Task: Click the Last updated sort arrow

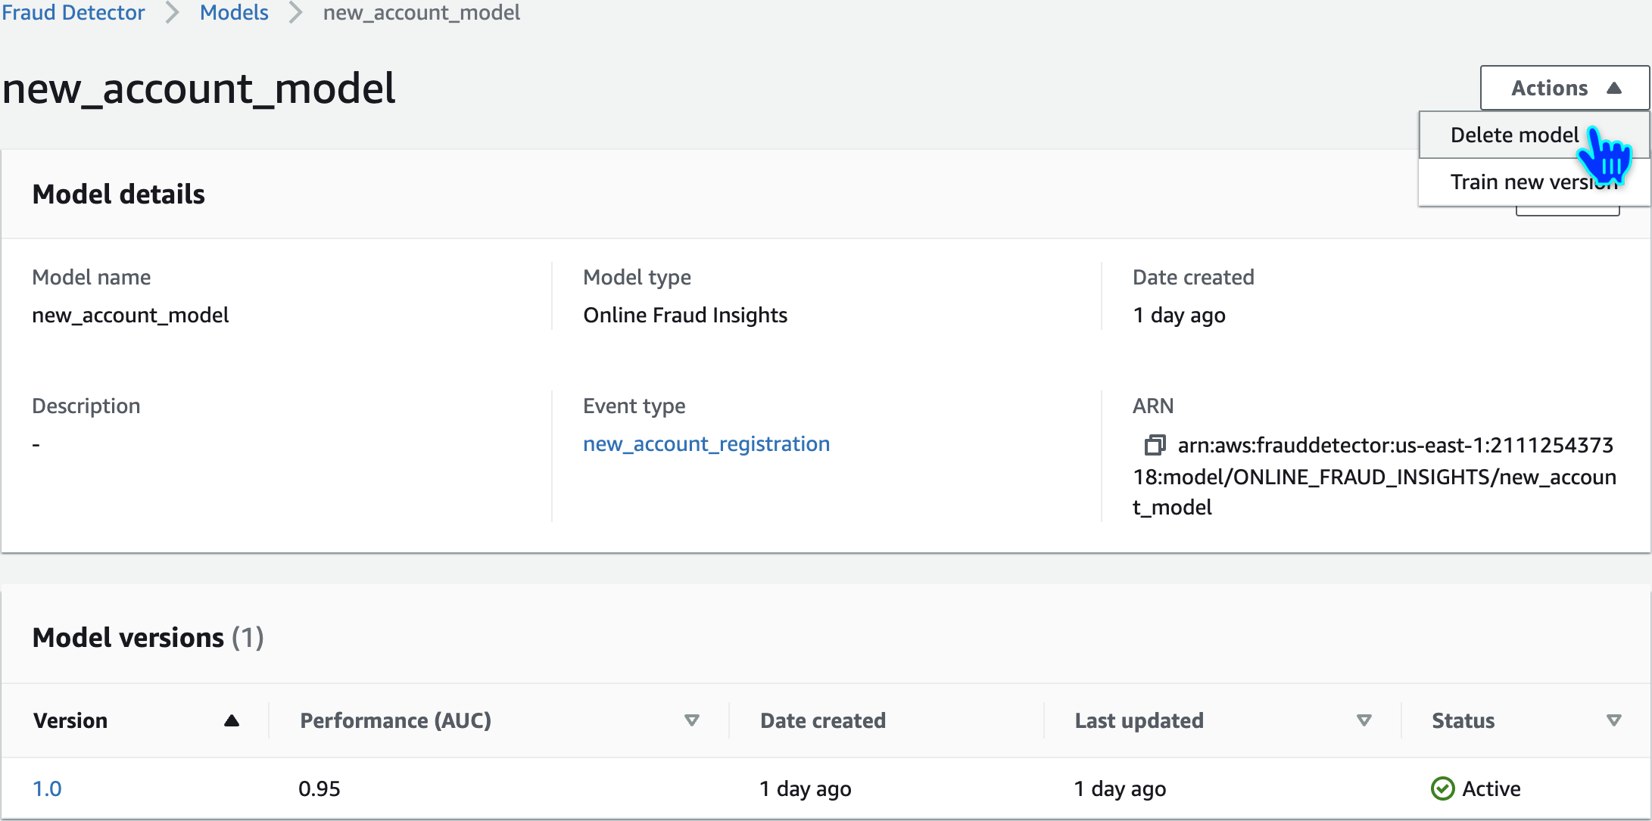Action: pos(1364,720)
